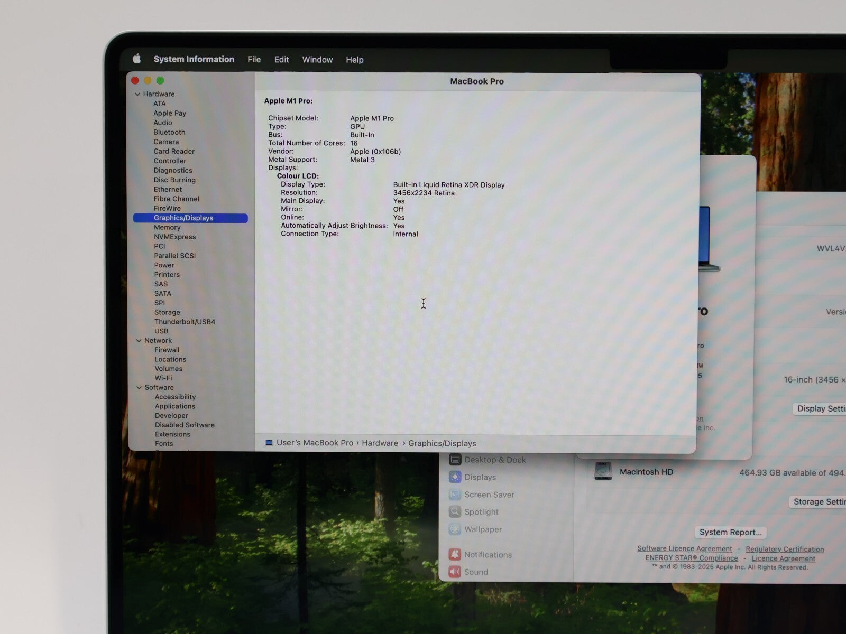Click the Wallpaper icon in Settings sidebar
Viewport: 846px width, 634px height.
tap(455, 529)
